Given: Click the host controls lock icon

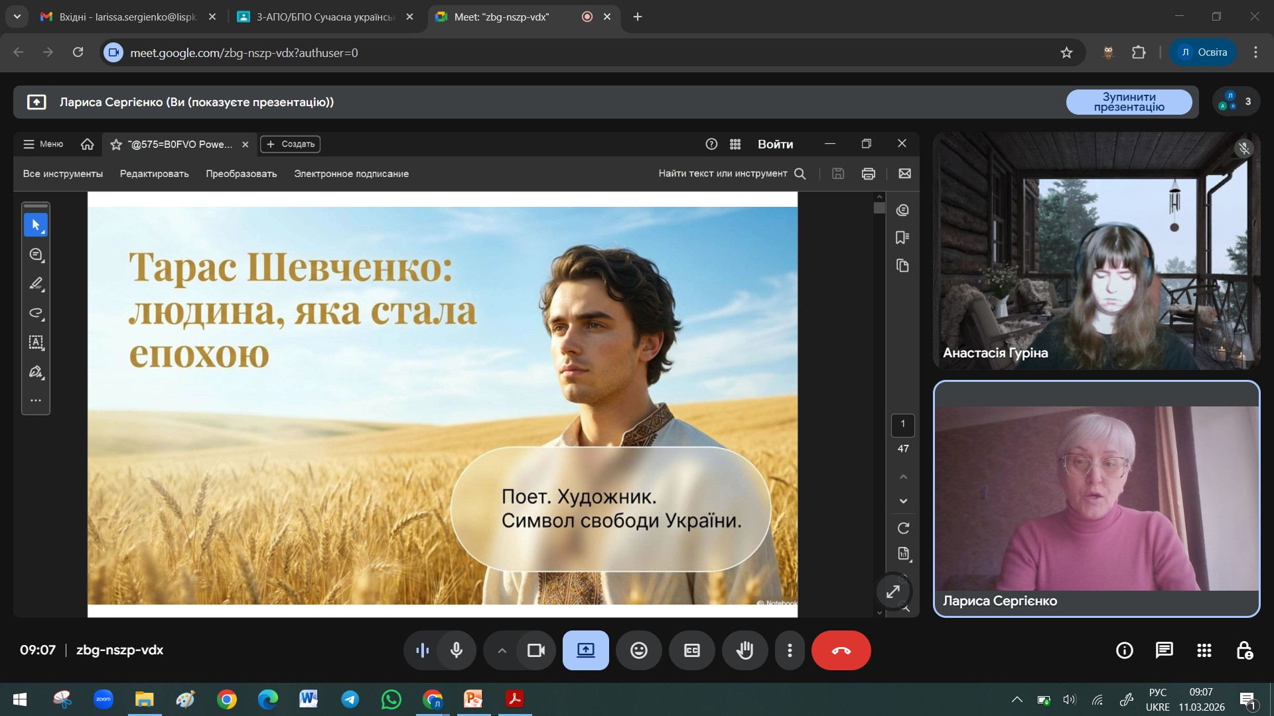Looking at the screenshot, I should coord(1244,650).
